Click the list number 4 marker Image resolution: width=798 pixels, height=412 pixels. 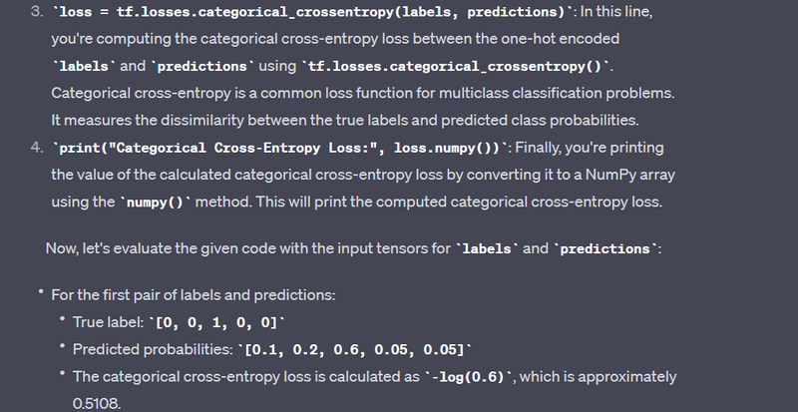point(34,149)
